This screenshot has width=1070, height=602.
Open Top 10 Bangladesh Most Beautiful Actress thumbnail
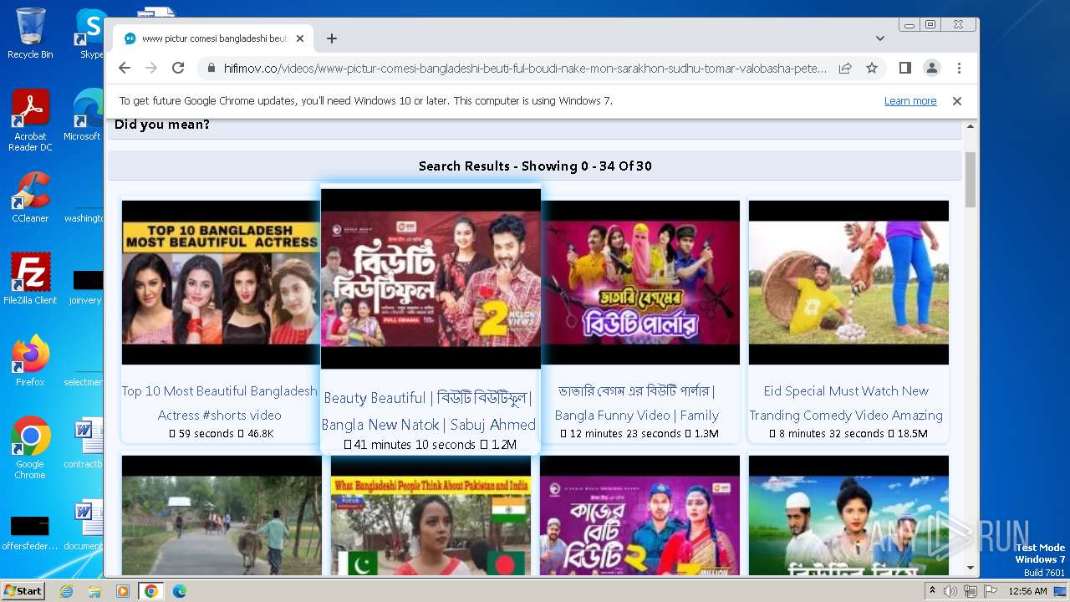click(221, 283)
